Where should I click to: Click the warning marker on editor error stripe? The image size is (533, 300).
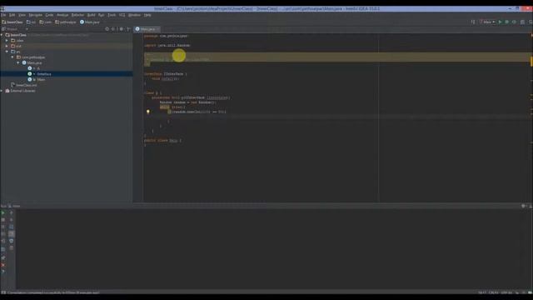(x=531, y=61)
